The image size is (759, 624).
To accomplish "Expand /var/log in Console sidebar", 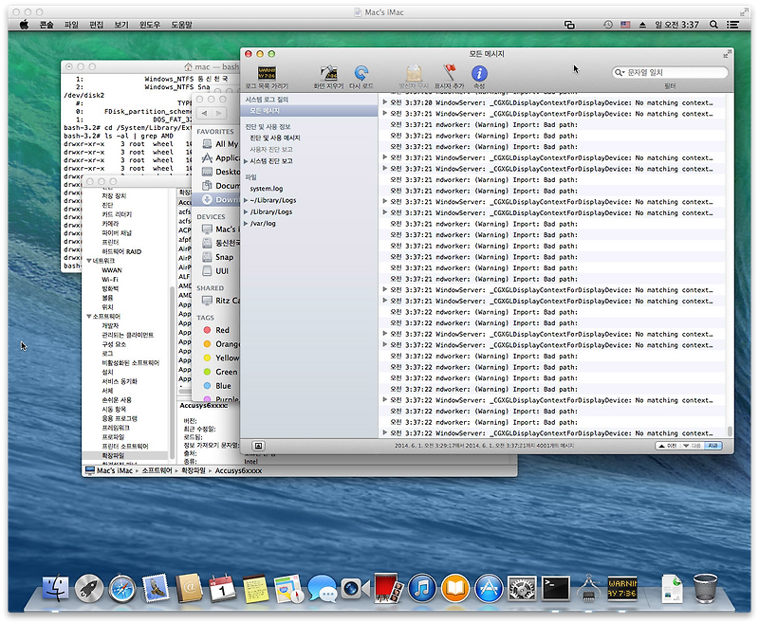I will pyautogui.click(x=246, y=224).
